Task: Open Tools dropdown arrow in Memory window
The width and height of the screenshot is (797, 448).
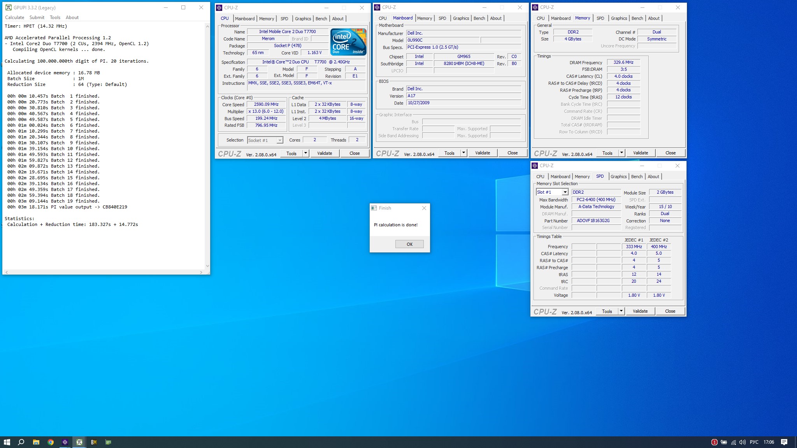Action: click(621, 153)
